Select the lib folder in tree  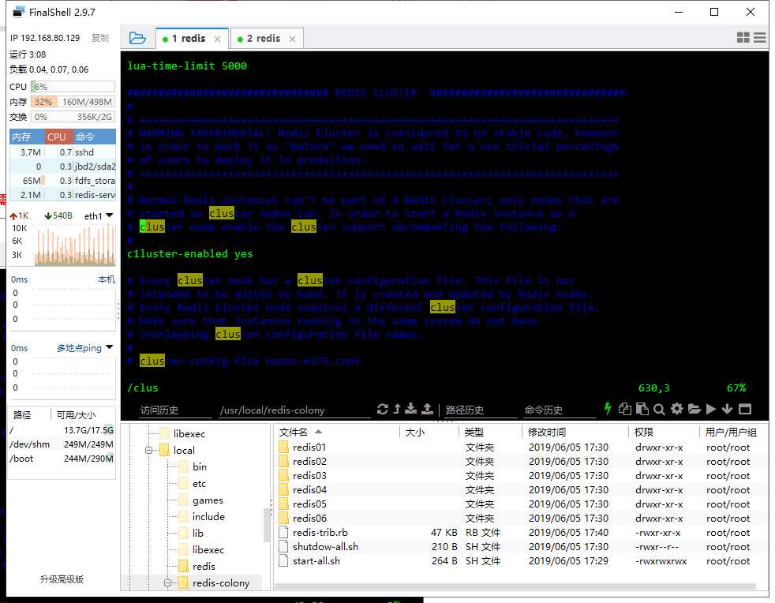pyautogui.click(x=191, y=534)
